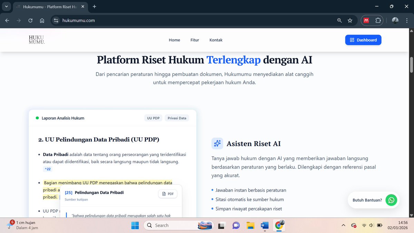The width and height of the screenshot is (414, 233).
Task: Open the Chrome profile avatar
Action: click(395, 20)
